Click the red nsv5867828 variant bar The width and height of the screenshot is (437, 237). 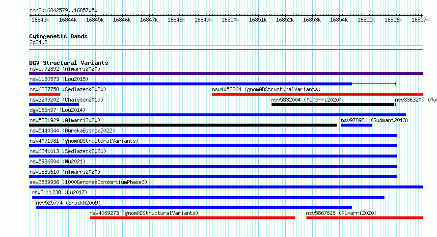pyautogui.click(x=365, y=218)
